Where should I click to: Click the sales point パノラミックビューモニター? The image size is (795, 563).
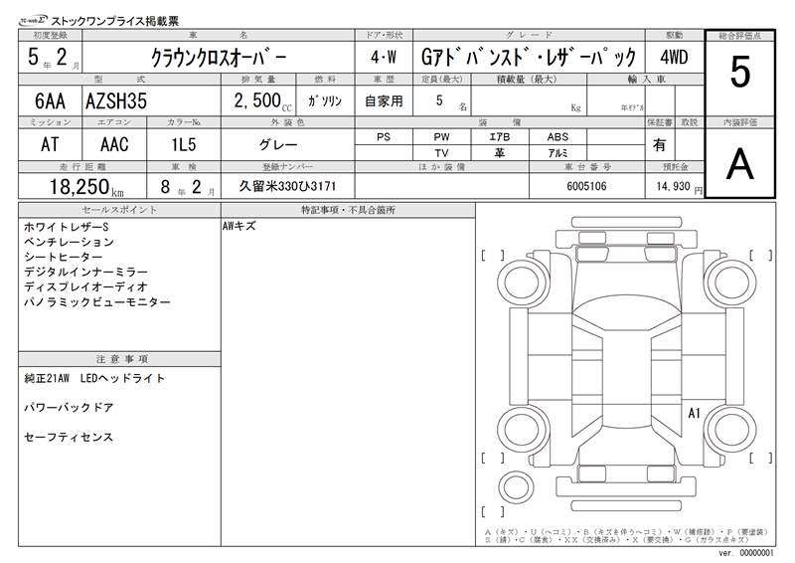point(97,302)
